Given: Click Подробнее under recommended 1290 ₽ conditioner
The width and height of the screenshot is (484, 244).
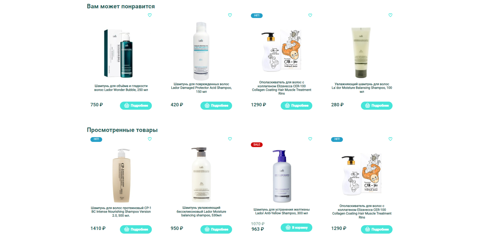Looking at the screenshot, I should pos(296,106).
